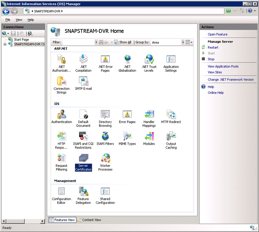This screenshot has height=232, width=259.
Task: Open Worker Processes feature
Action: (105, 162)
